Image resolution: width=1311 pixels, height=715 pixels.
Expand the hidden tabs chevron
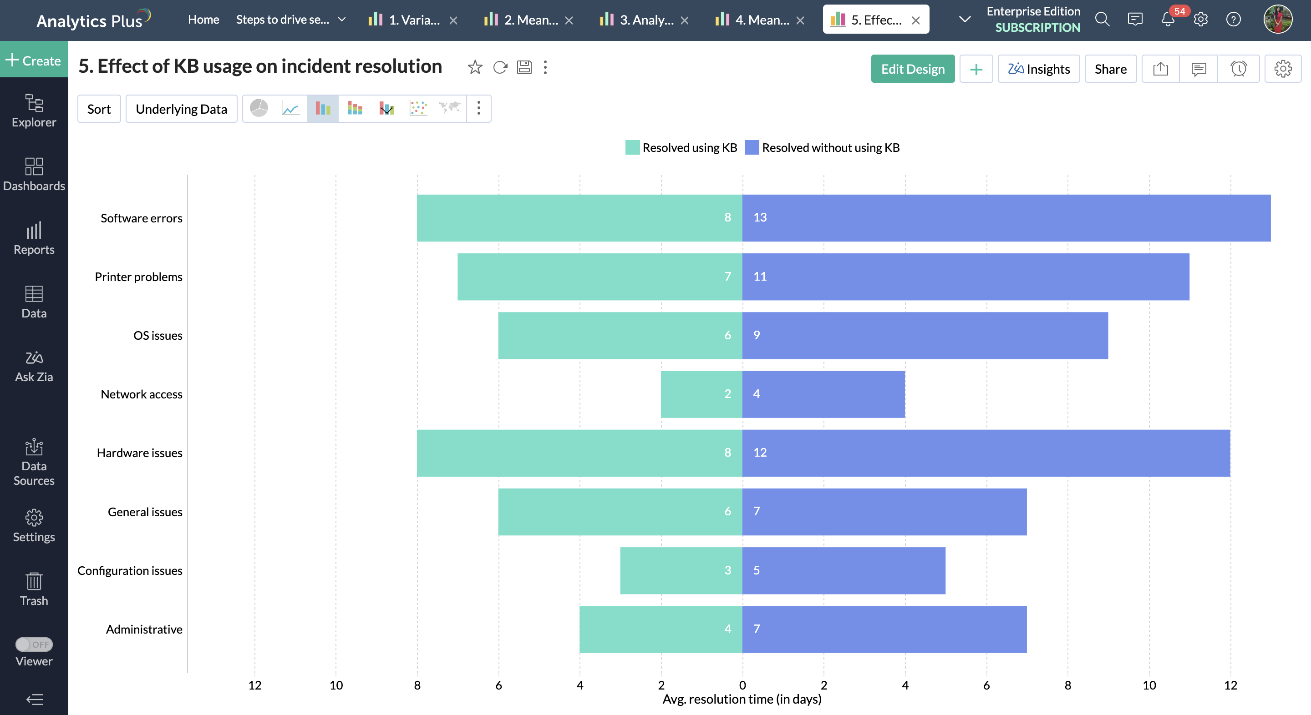(965, 19)
